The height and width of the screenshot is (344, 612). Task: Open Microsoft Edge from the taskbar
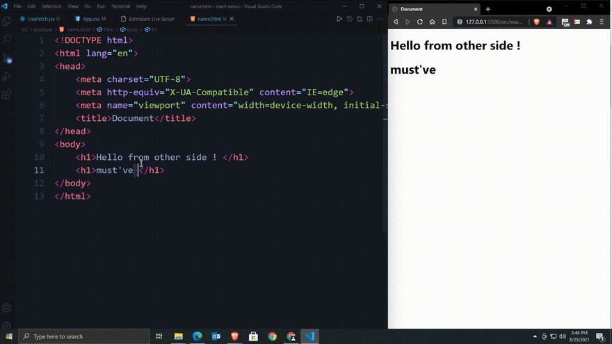(x=197, y=336)
